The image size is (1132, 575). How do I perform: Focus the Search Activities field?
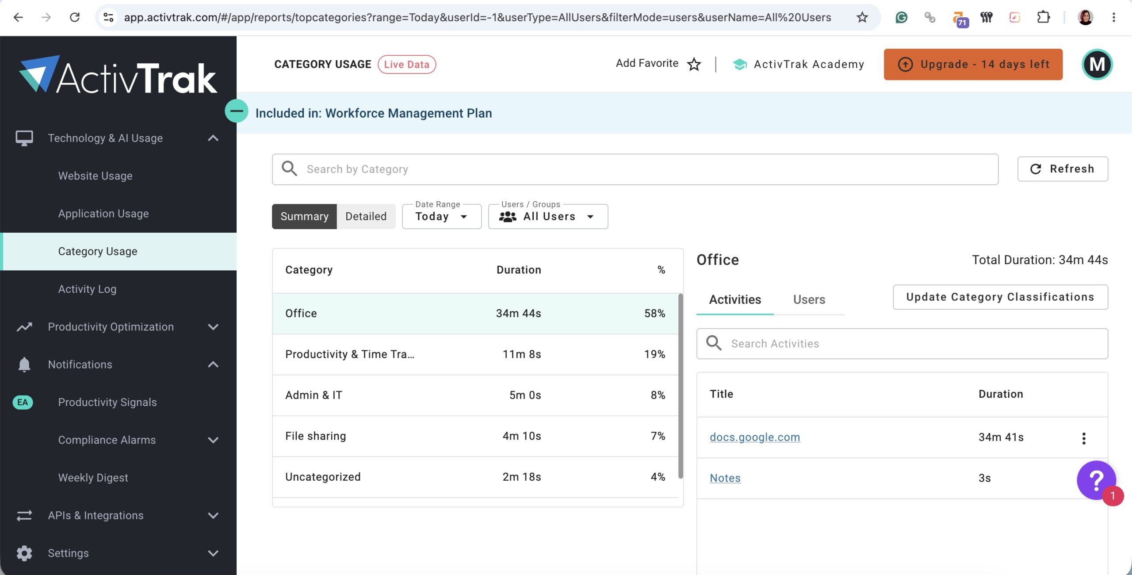point(902,344)
